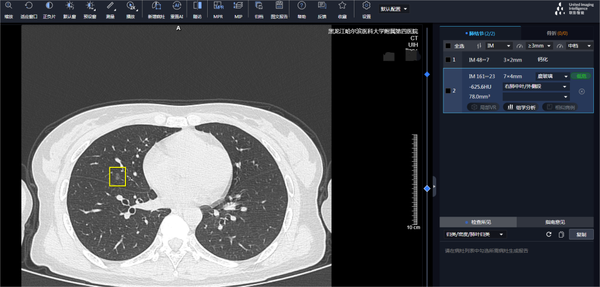The width and height of the screenshot is (600, 287).
Task: Check the checkbox for nodule 1
Action: pyautogui.click(x=448, y=60)
